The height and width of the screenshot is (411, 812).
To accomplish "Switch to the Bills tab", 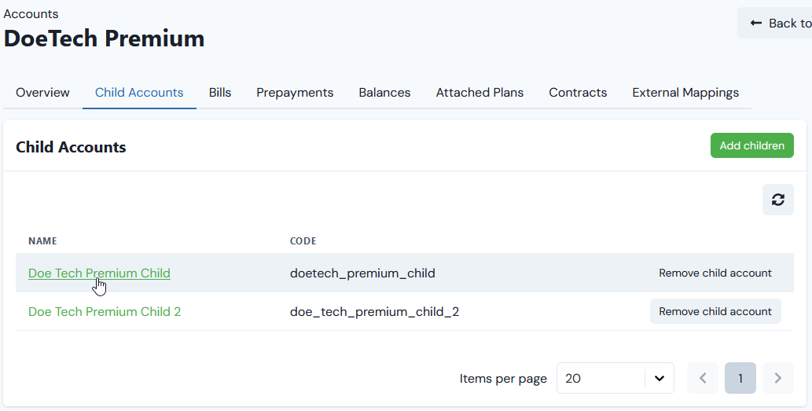I will pyautogui.click(x=220, y=93).
